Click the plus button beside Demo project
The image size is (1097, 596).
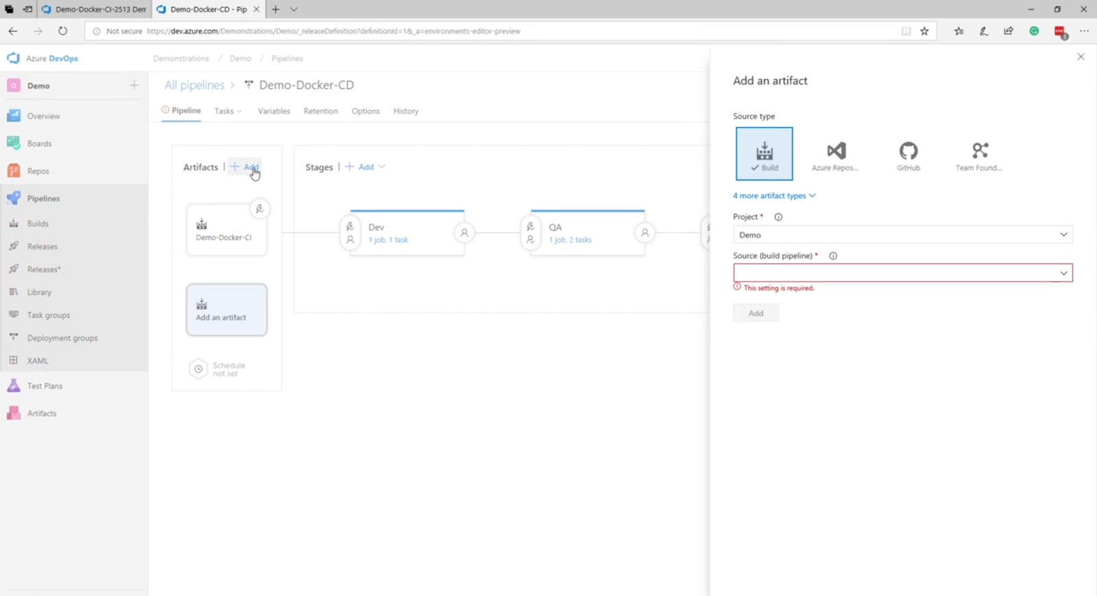point(134,85)
